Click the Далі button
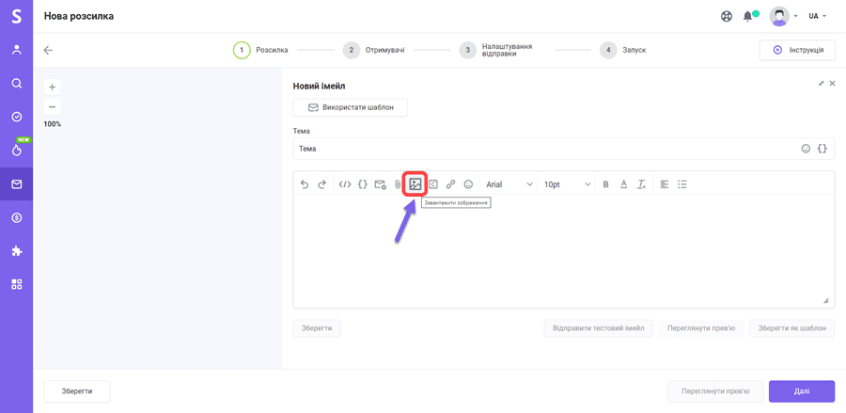 click(801, 391)
